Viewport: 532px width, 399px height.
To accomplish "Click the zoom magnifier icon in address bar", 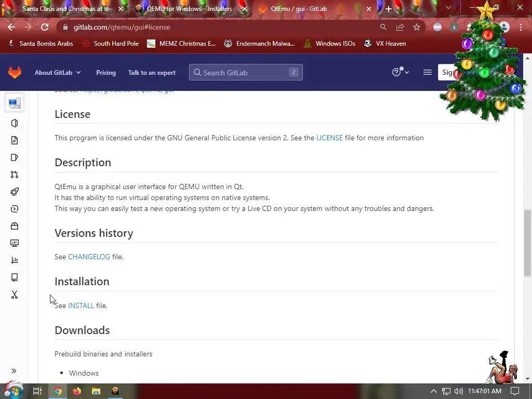I will (x=383, y=27).
